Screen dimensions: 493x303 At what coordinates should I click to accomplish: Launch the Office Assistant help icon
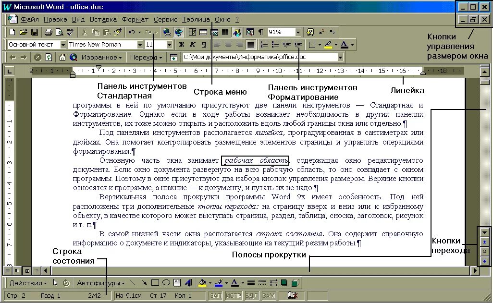[310, 32]
